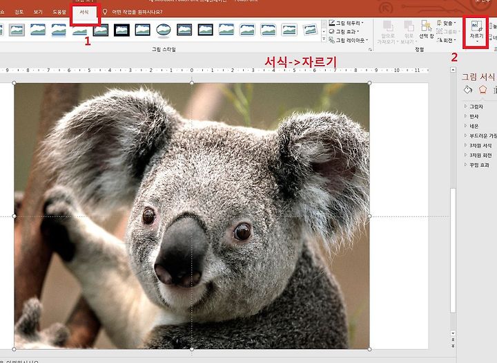Click the vertical scrollbar down arrow
497x363 pixels.
click(x=453, y=333)
